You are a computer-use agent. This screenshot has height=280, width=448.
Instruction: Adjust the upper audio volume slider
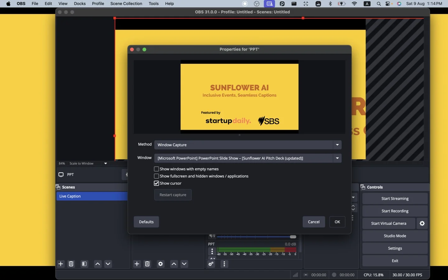257,237
